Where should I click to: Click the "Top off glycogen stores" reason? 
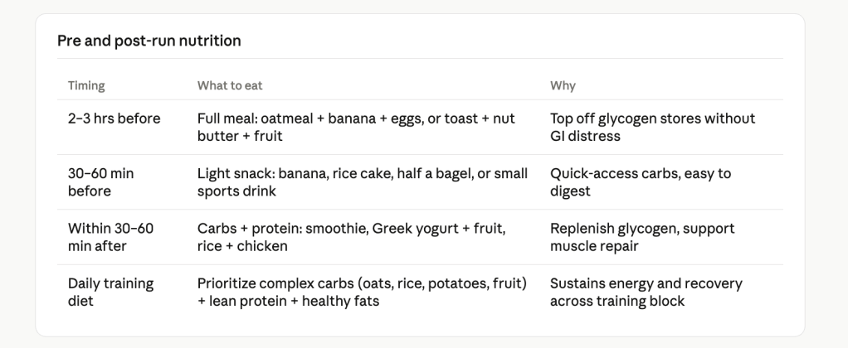pos(652,127)
